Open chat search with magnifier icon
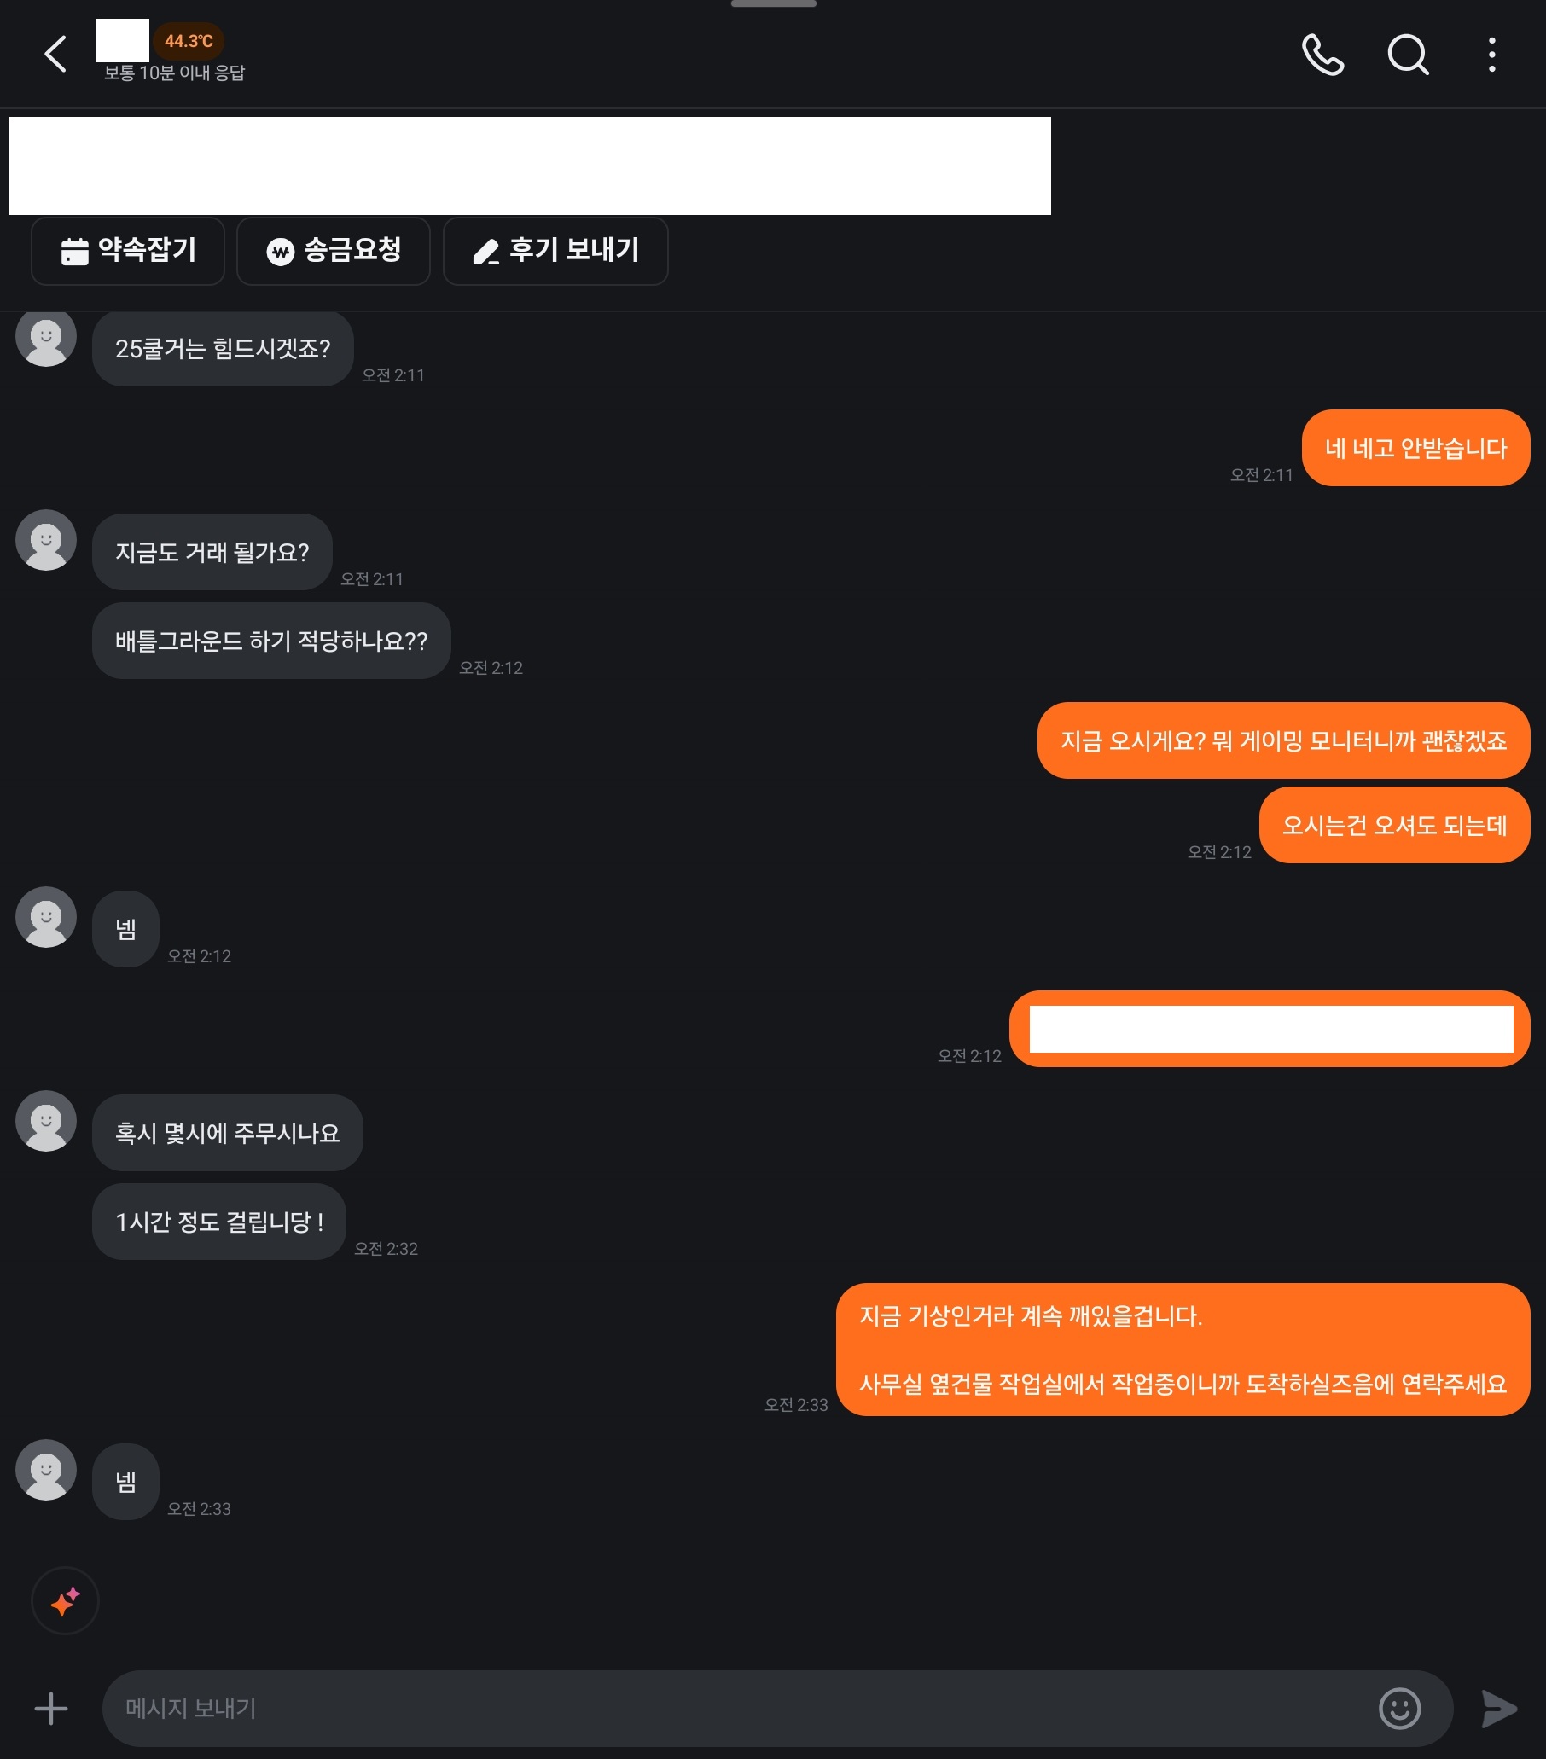Screen dimensions: 1546x1759 pyautogui.click(x=1409, y=55)
